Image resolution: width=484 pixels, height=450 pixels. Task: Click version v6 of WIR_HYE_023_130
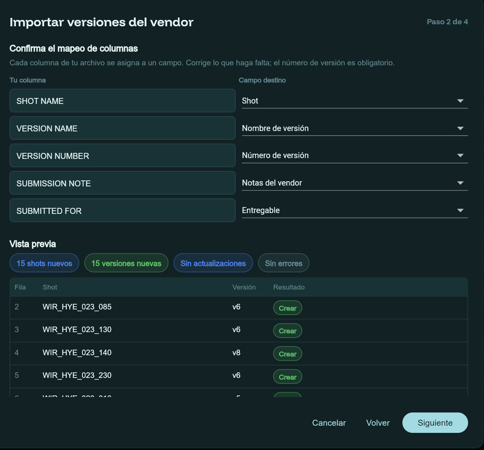(x=236, y=329)
